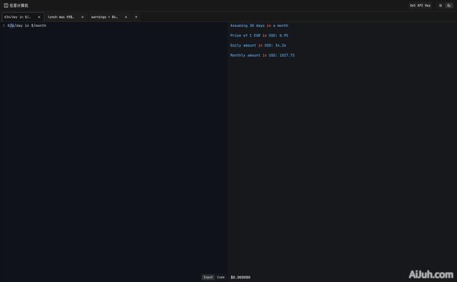Click output line 'Daily amount in USD'
This screenshot has height=282, width=457.
(258, 46)
